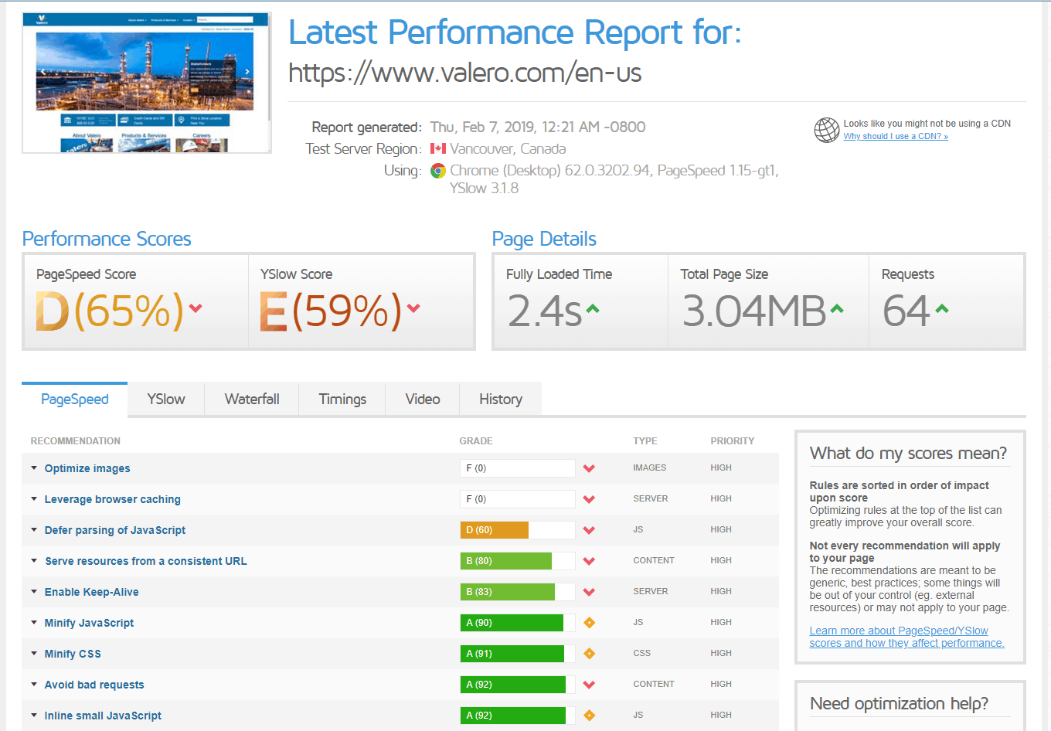Click red trend arrow for Avoid bad requests
The height and width of the screenshot is (731, 1051).
pos(589,685)
